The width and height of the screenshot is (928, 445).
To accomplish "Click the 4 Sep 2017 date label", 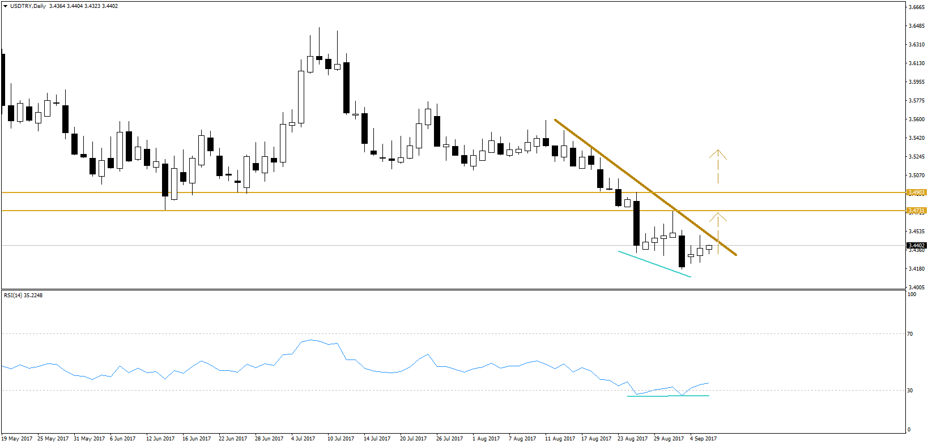I will (x=703, y=438).
